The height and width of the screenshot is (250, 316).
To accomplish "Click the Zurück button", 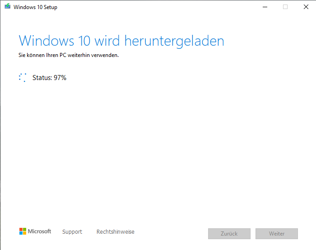I will coord(229,234).
